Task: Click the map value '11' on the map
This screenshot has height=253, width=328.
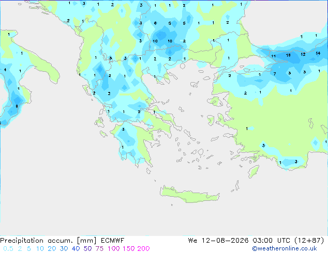Action: (273, 56)
